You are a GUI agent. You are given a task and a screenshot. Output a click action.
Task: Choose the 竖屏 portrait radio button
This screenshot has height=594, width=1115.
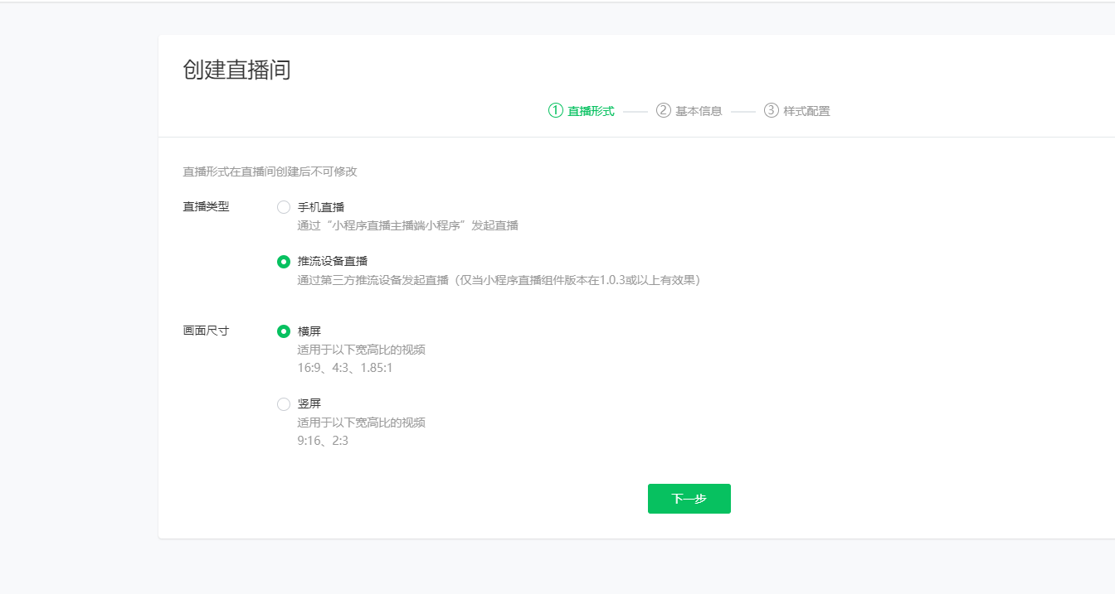tap(284, 404)
